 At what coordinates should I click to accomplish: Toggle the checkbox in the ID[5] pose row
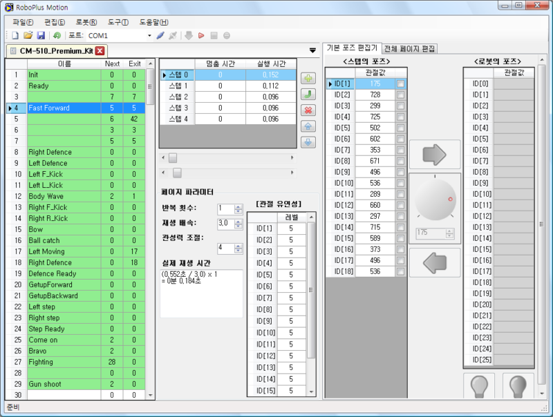point(400,128)
